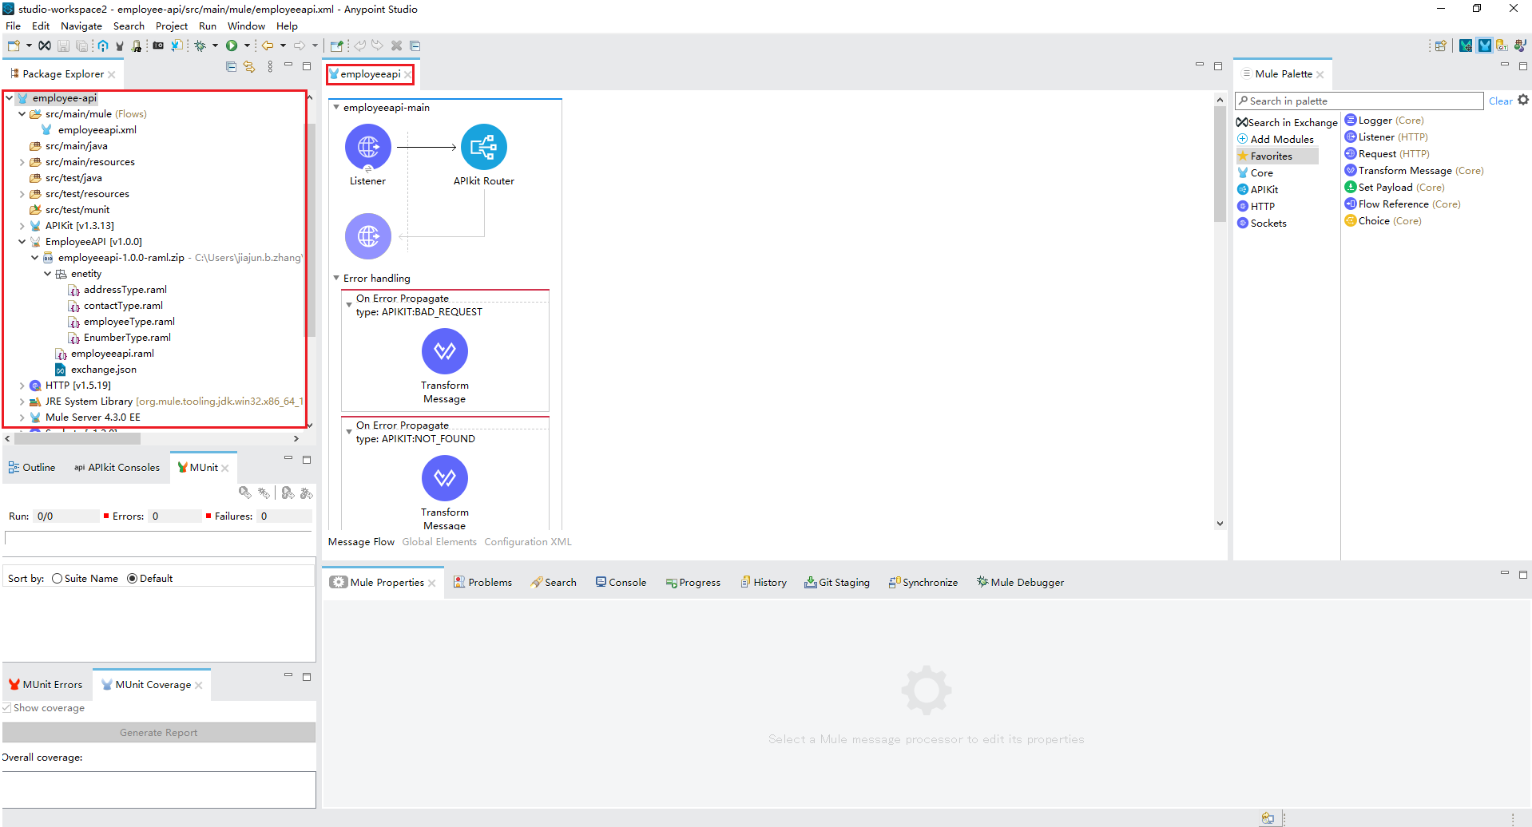Expand HTTP [v1.5.19] library node
The height and width of the screenshot is (827, 1532).
click(x=22, y=386)
